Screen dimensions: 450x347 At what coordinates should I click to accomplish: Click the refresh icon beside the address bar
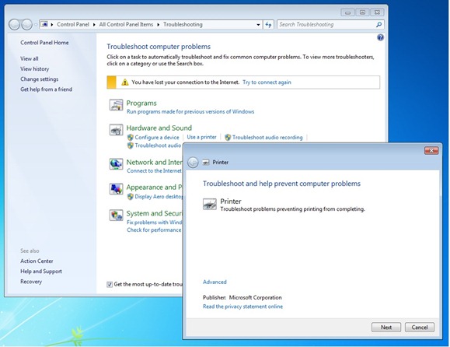tap(268, 25)
